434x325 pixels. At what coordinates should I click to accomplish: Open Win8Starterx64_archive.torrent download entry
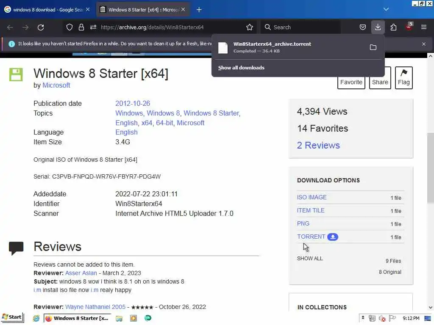coord(291,47)
